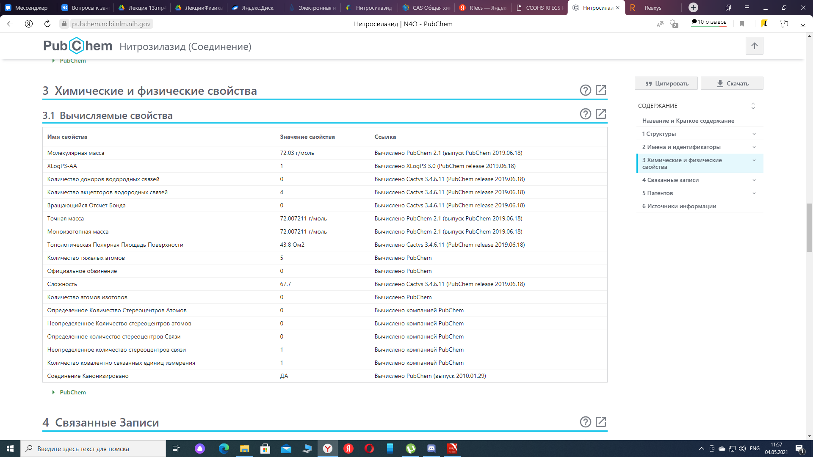The width and height of the screenshot is (813, 457).
Task: Switch to Reaxys browser tab
Action: pos(652,8)
